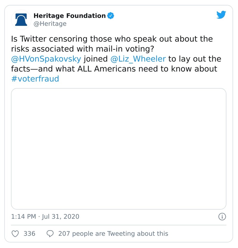Open the @HVonSpakovsky mention

(x=46, y=59)
